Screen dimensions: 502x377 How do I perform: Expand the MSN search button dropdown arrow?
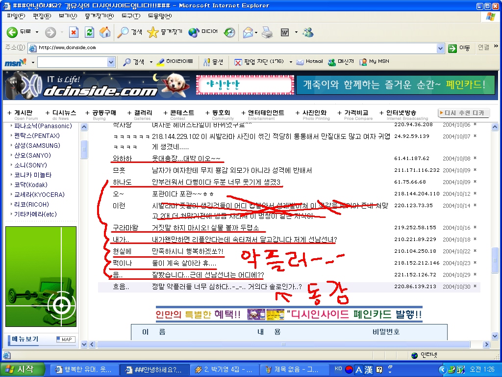(151, 62)
